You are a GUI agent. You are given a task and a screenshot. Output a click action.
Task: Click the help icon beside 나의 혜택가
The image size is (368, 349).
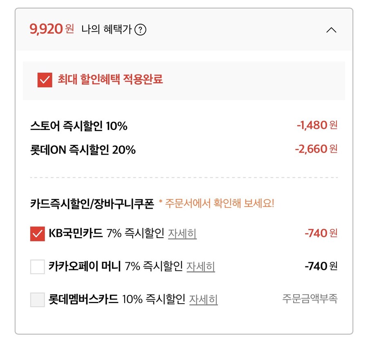coord(140,30)
